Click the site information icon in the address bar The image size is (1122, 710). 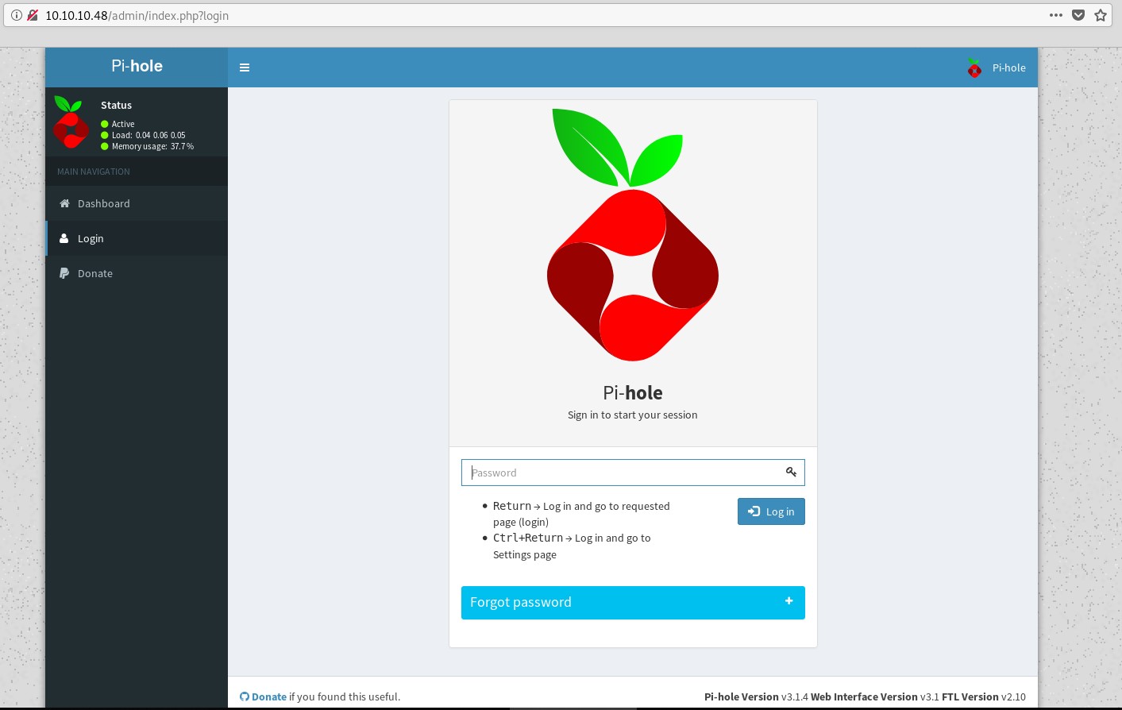[x=16, y=15]
